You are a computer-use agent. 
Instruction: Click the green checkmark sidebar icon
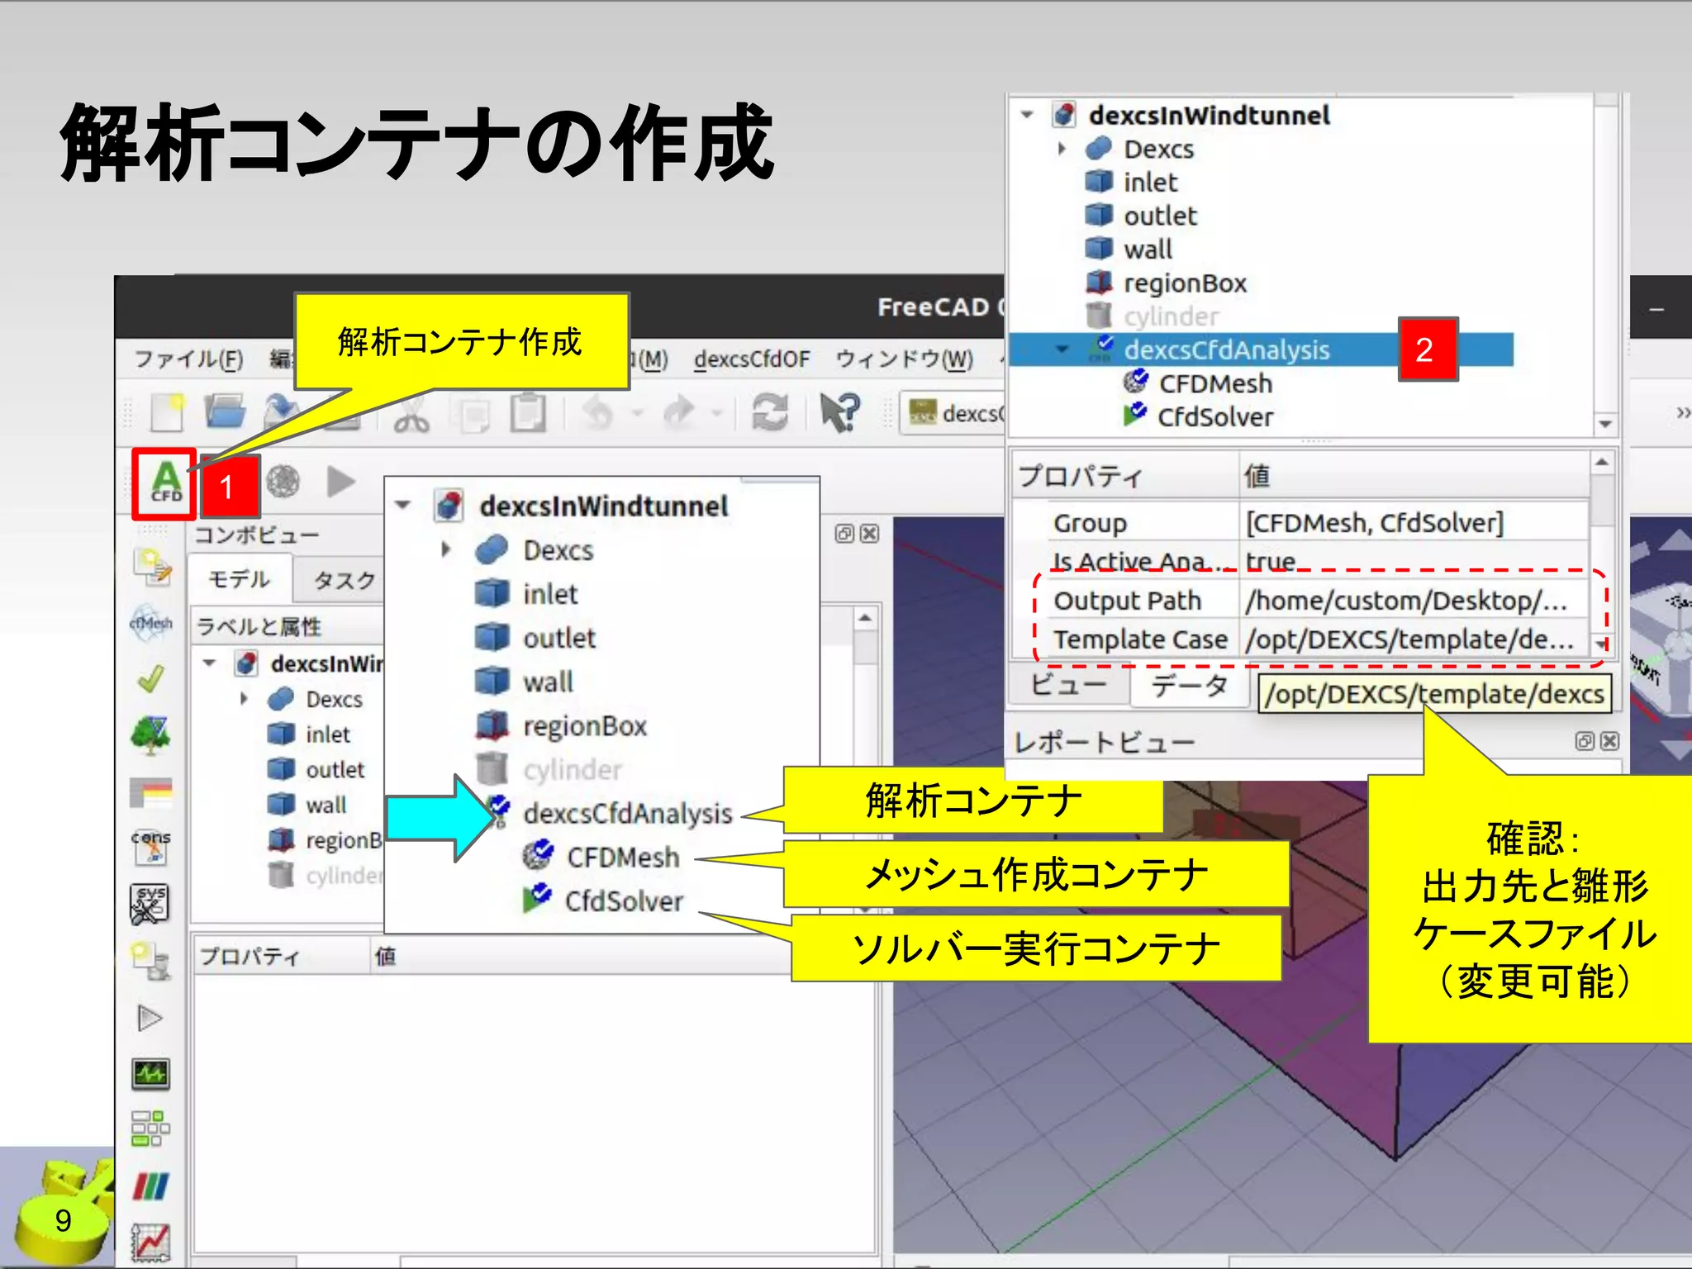point(151,679)
